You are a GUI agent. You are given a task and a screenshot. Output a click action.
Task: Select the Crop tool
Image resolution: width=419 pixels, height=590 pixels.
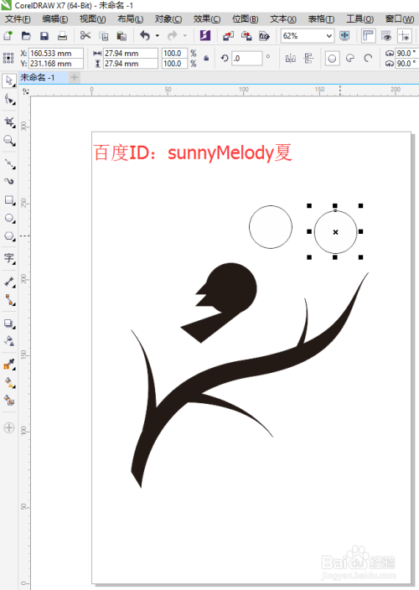(9, 122)
